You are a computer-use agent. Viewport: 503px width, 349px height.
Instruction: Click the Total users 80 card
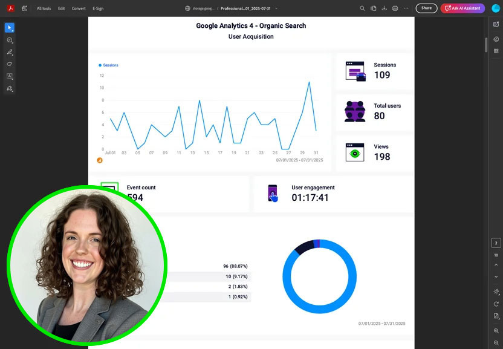coord(374,112)
